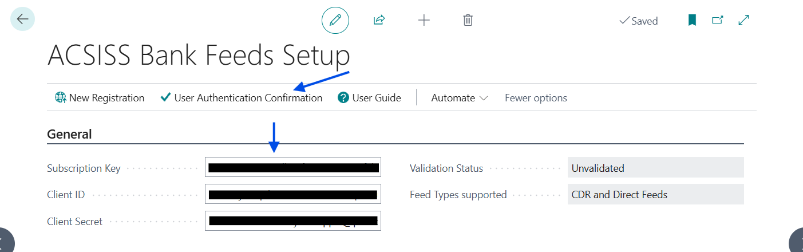803x252 pixels.
Task: Open the share icon menu
Action: 379,20
